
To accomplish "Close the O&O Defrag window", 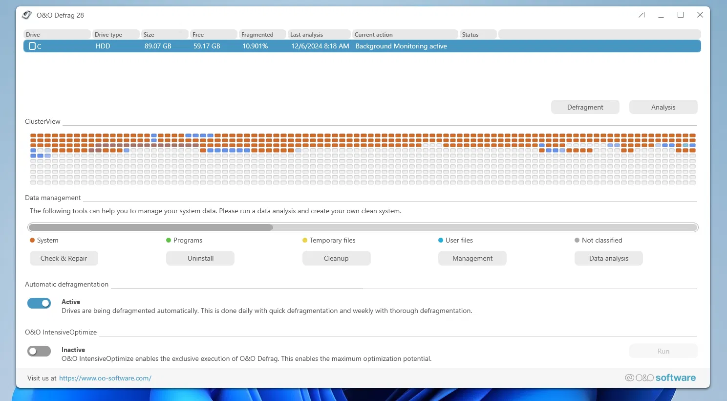I will point(700,15).
